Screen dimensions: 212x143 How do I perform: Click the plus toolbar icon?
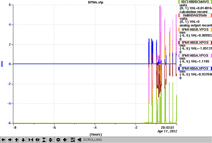point(65,140)
